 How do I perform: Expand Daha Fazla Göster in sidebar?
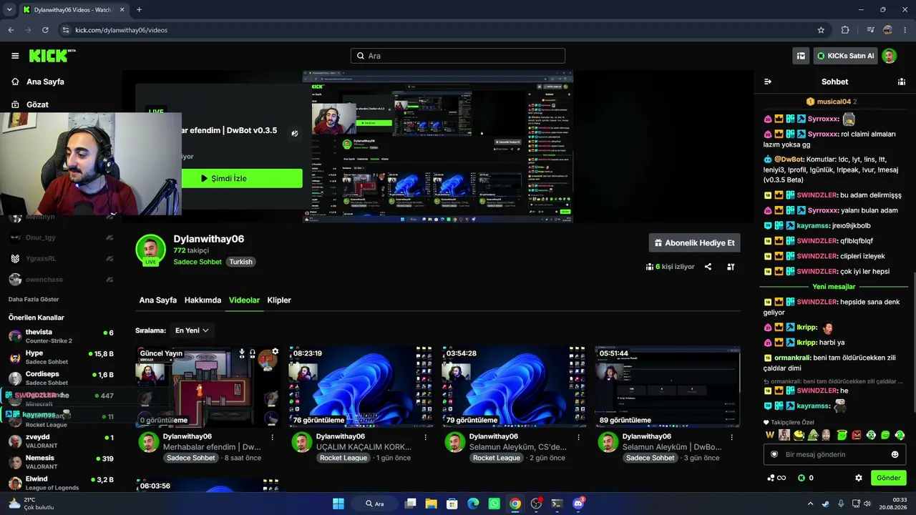point(34,299)
